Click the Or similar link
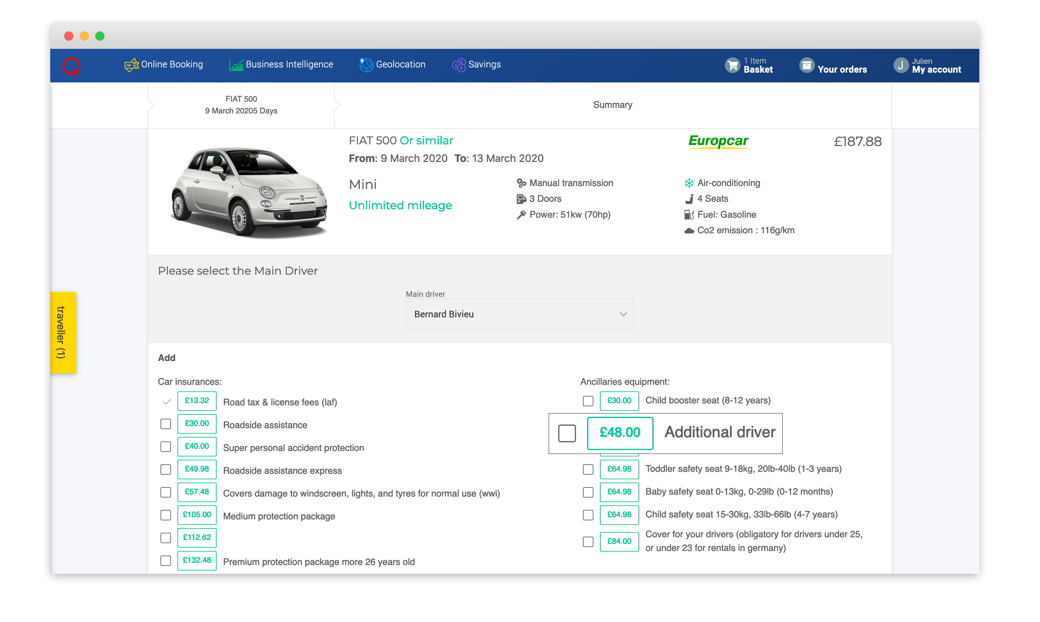 426,140
